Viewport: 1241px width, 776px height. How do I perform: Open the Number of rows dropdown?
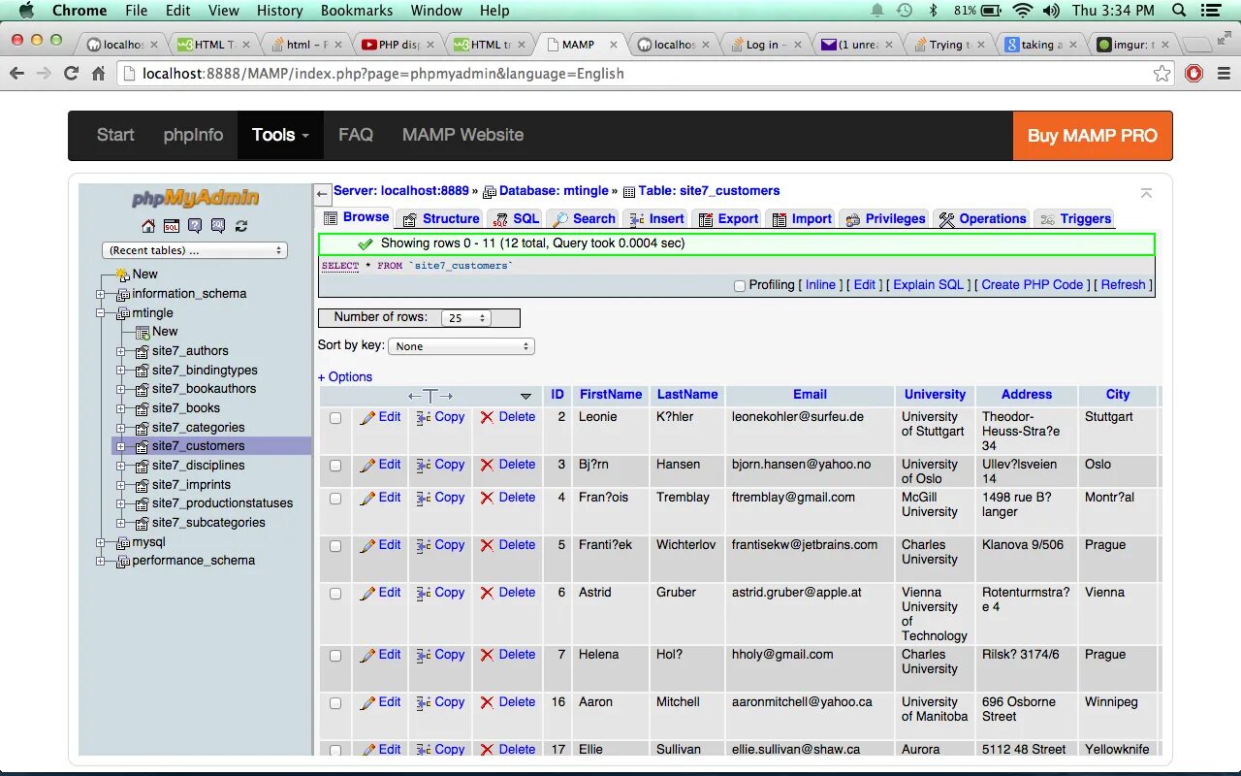[466, 318]
